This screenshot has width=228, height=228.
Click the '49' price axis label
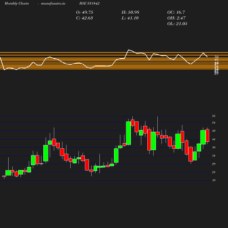214,131
